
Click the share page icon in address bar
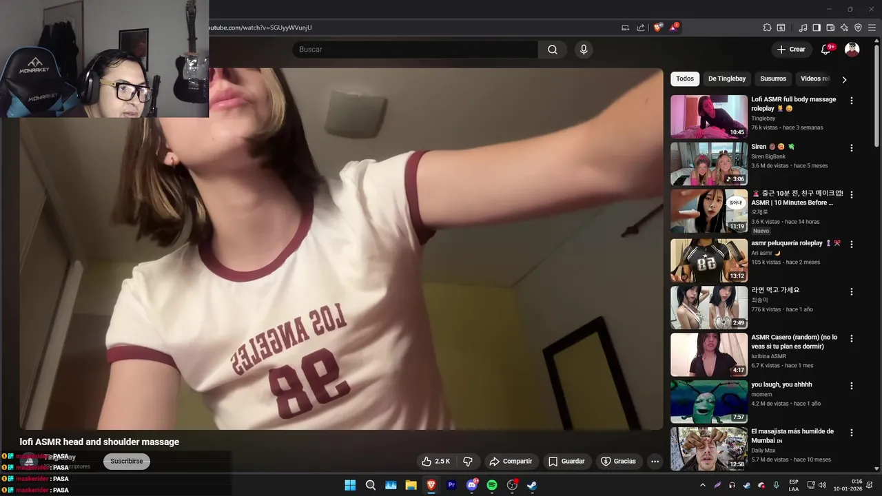coord(641,28)
